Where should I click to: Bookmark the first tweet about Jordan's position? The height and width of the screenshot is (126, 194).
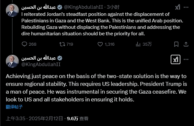point(176,44)
